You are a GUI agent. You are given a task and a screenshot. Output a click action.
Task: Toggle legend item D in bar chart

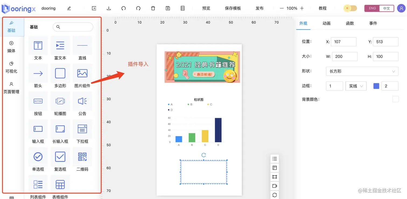click(170, 110)
